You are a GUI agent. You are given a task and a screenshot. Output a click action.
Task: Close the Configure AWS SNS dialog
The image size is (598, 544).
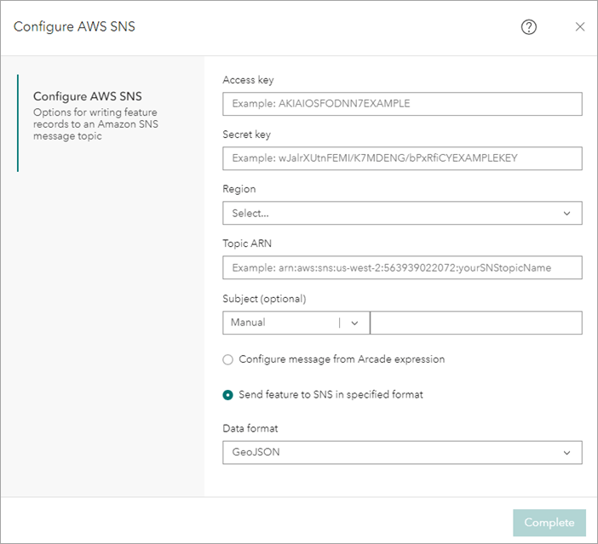coord(580,26)
